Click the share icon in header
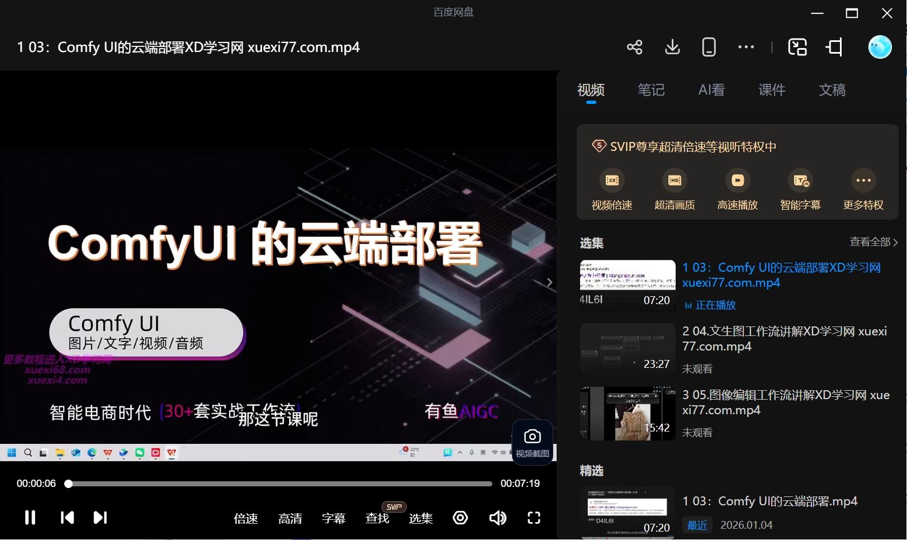Image resolution: width=907 pixels, height=540 pixels. tap(634, 47)
